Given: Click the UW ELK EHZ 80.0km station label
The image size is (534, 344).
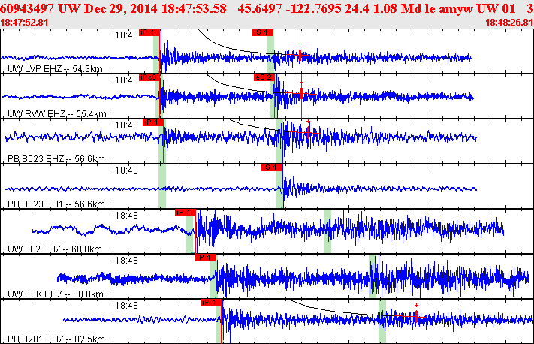Looking at the screenshot, I should point(55,294).
